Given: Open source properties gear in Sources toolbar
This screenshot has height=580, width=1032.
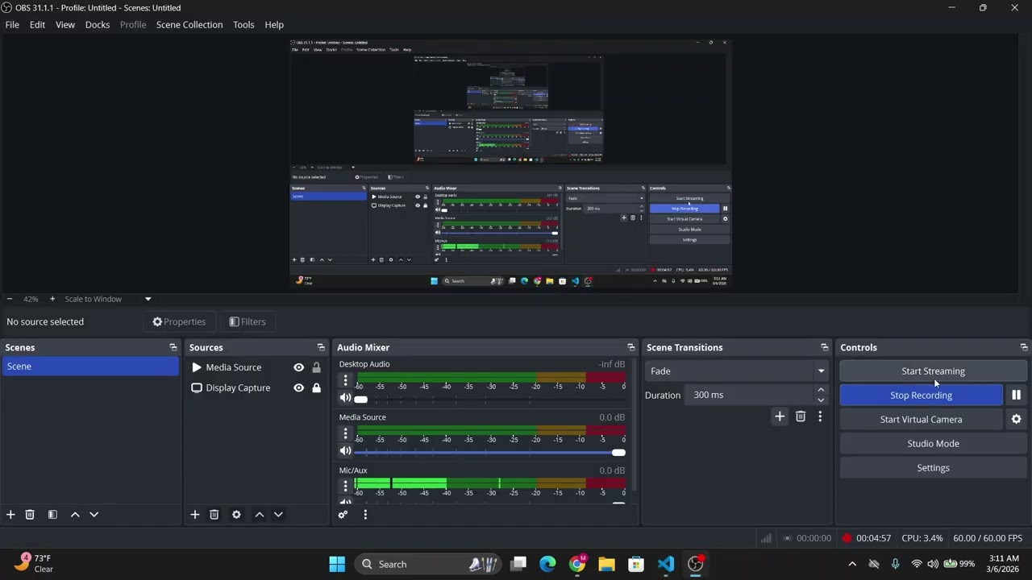Looking at the screenshot, I should [x=236, y=515].
